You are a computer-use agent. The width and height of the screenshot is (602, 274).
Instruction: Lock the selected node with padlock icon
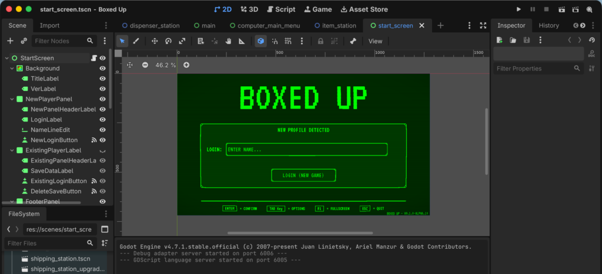pyautogui.click(x=320, y=41)
